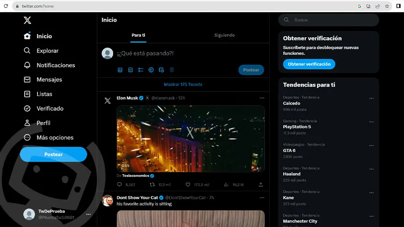Open the three-dot menu on Elon Musk's post
Image resolution: width=404 pixels, height=227 pixels.
(262, 98)
